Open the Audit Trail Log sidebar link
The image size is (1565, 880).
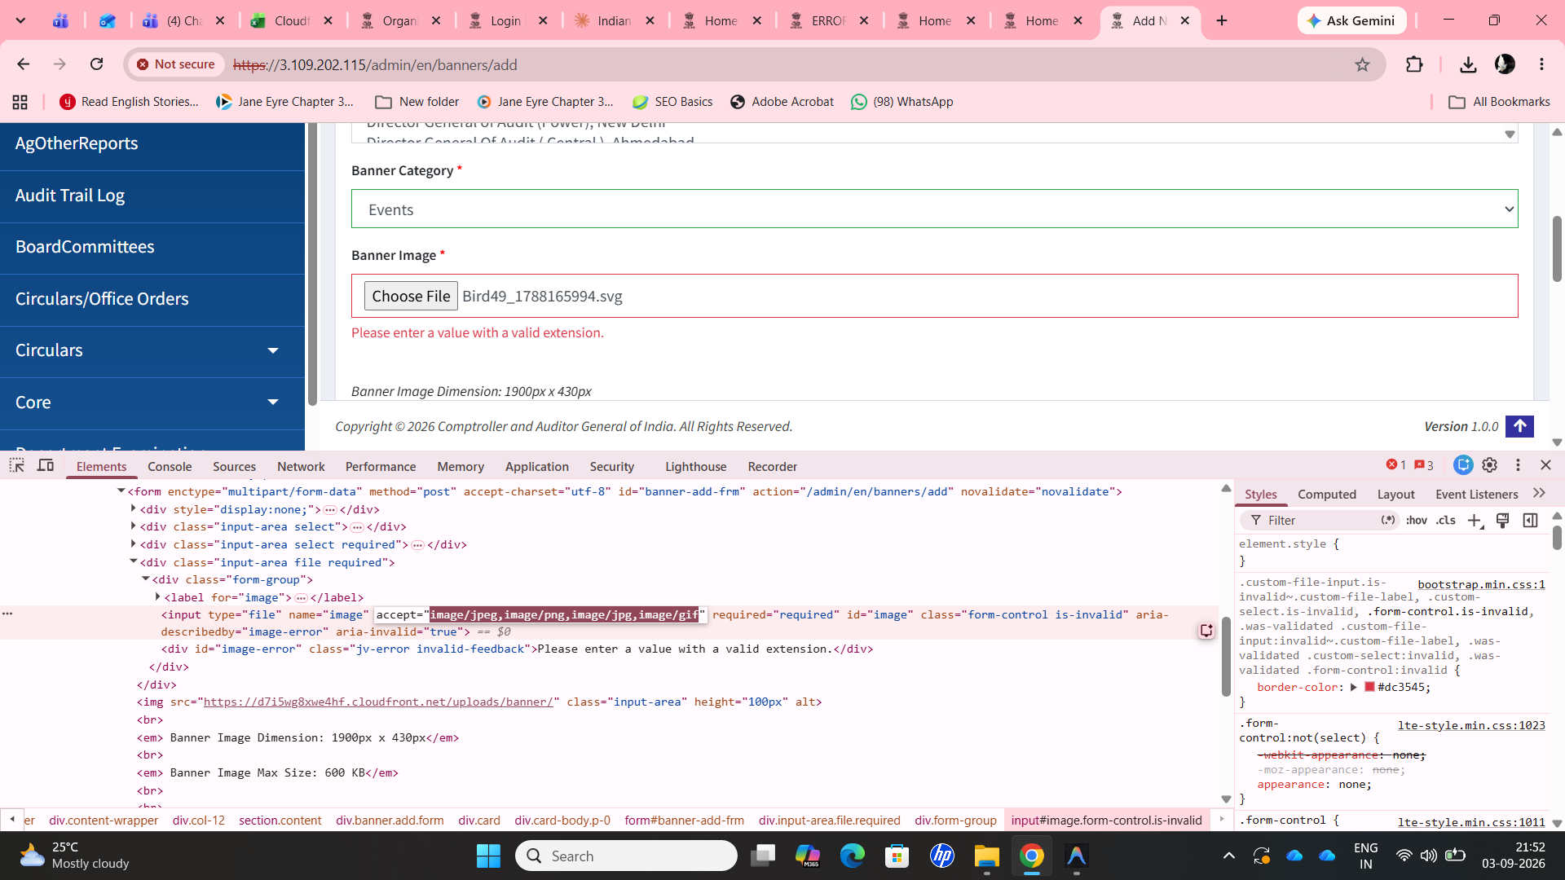pyautogui.click(x=70, y=196)
